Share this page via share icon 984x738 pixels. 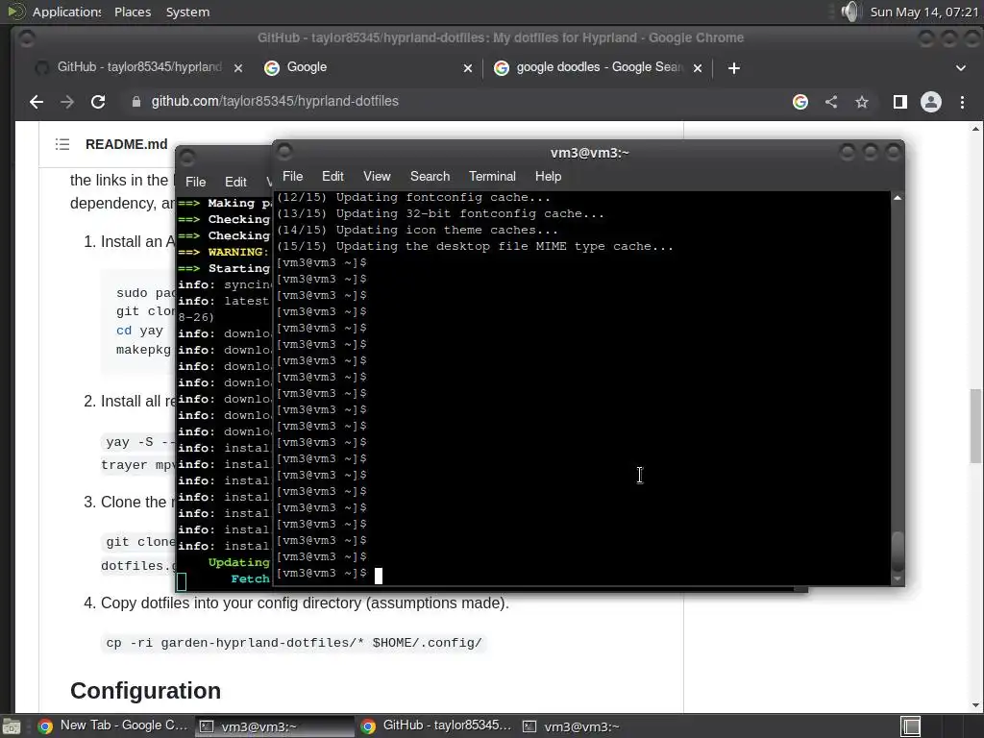[x=831, y=102]
